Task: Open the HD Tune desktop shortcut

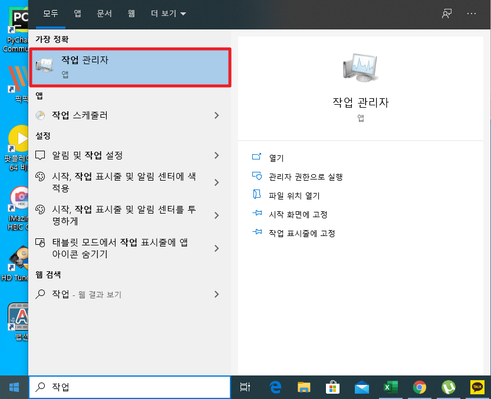Action: click(x=15, y=263)
